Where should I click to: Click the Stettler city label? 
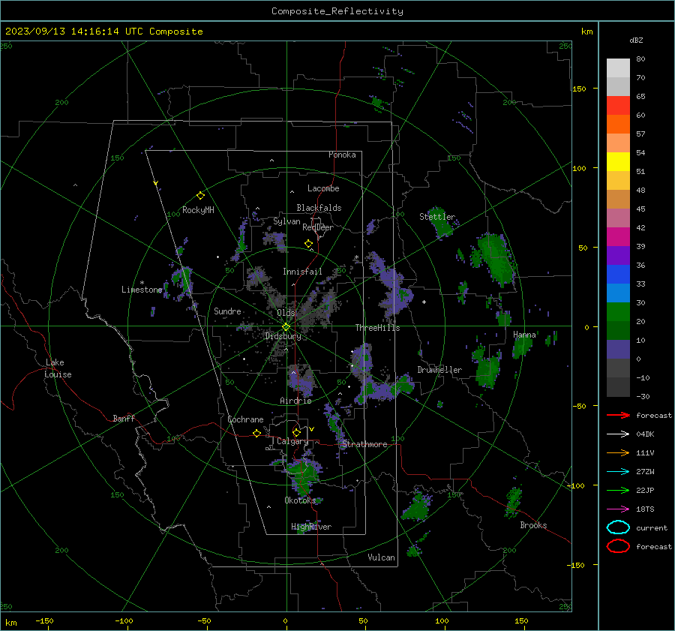(x=437, y=217)
